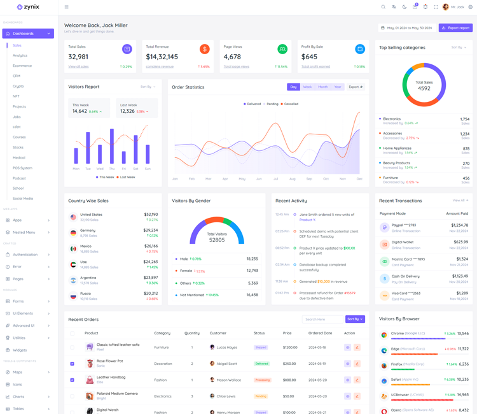Expand the Authentication menu in the sidebar

pyautogui.click(x=28, y=255)
